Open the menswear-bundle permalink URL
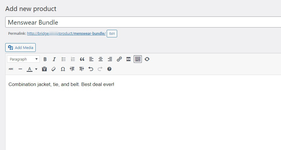 [x=66, y=34]
